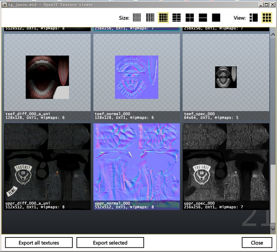Click the OpenIV title bar app icon
Image resolution: width=277 pixels, height=252 pixels.
click(5, 5)
